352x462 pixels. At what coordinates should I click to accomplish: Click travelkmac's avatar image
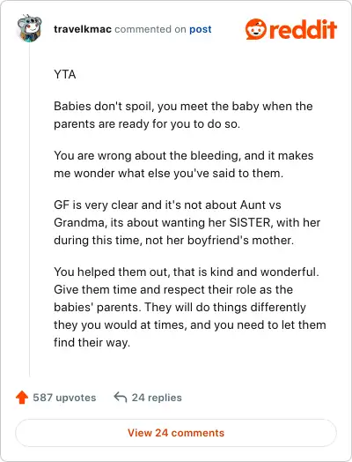pyautogui.click(x=29, y=28)
